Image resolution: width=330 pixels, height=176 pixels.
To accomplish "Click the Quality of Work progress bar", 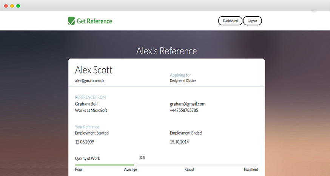I will (167, 165).
